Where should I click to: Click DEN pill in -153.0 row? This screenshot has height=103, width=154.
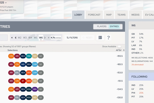(x=29, y=73)
